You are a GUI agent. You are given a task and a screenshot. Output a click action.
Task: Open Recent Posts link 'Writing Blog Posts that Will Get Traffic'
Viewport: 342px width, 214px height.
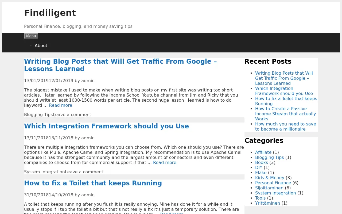284,78
